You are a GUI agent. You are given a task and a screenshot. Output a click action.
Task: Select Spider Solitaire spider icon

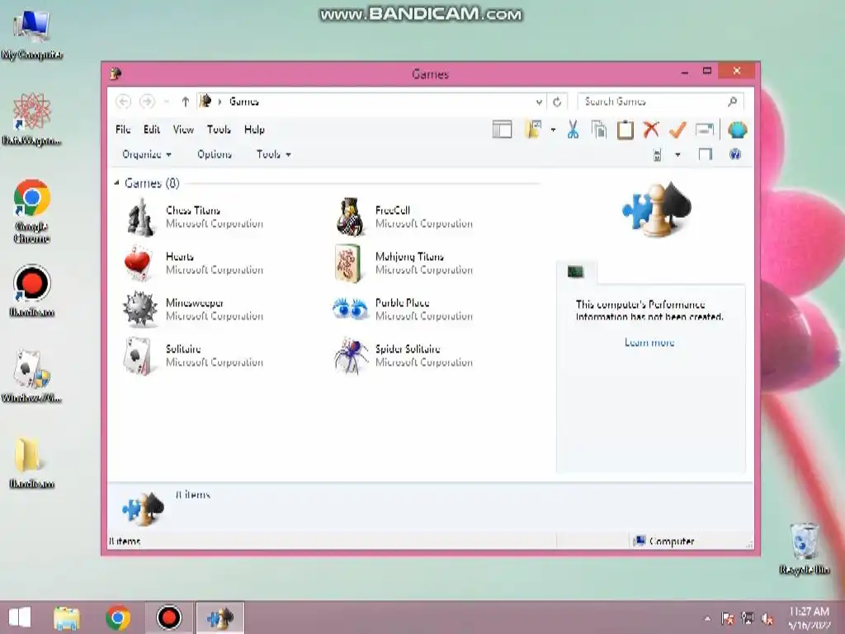coord(350,356)
